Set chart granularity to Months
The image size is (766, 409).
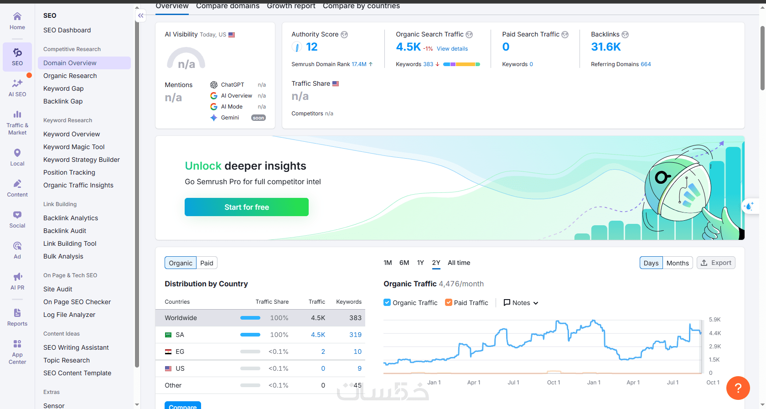pyautogui.click(x=678, y=263)
